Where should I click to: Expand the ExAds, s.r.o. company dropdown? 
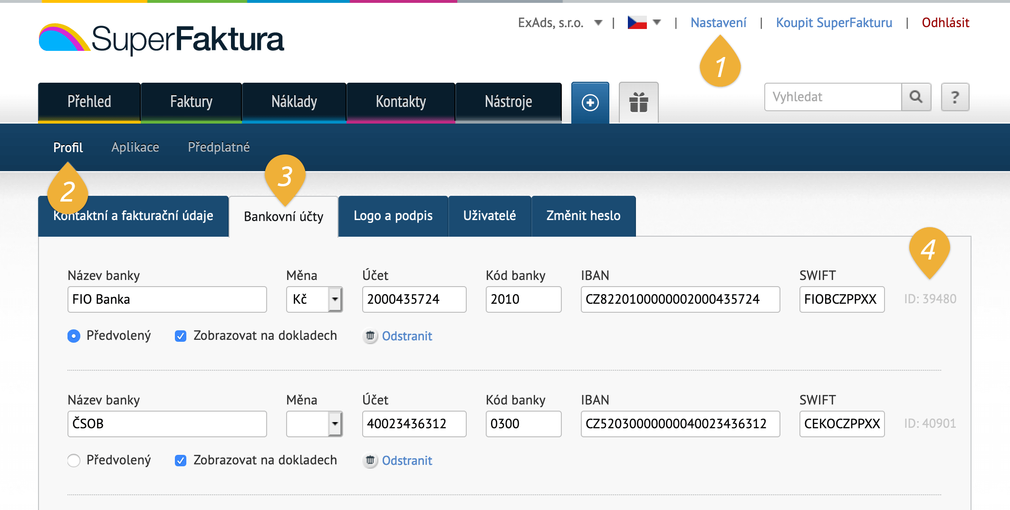point(598,23)
